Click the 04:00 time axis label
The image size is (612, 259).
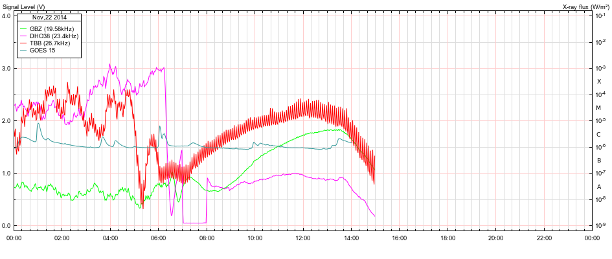(111, 238)
